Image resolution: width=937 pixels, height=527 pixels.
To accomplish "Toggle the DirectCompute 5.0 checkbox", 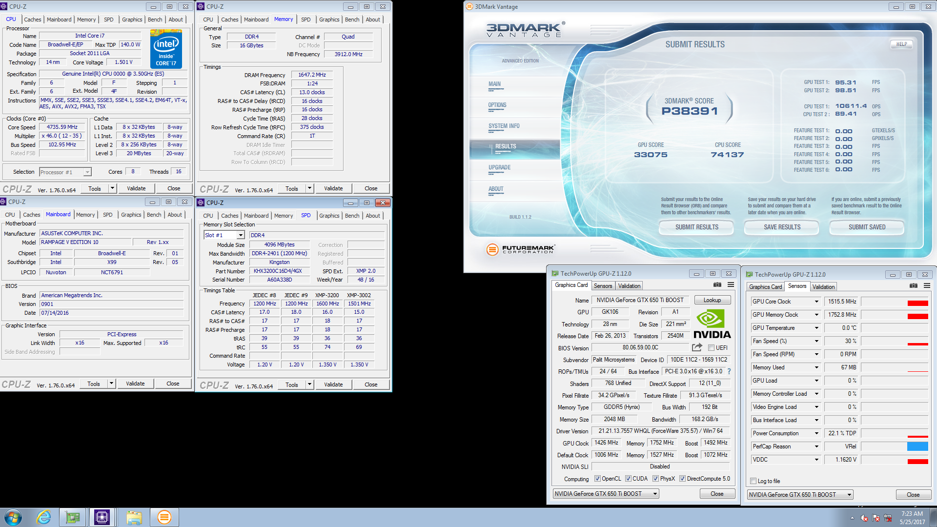I will click(682, 479).
